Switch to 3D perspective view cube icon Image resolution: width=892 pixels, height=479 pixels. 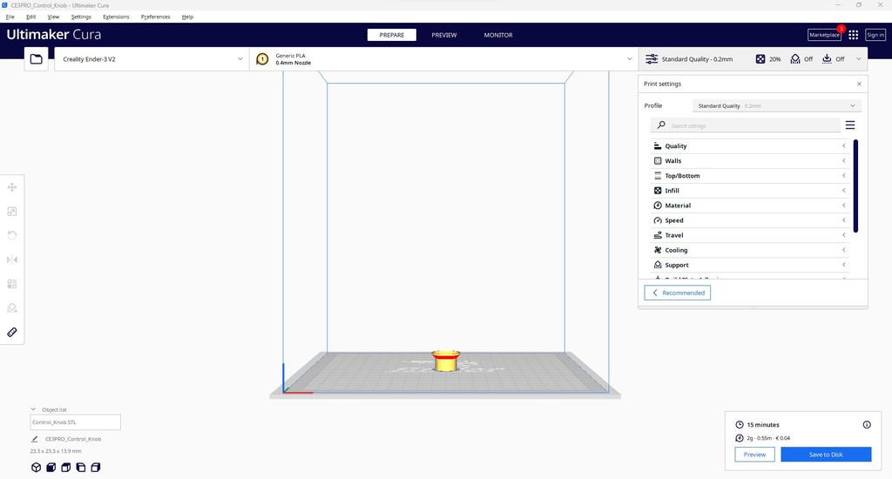pyautogui.click(x=36, y=468)
